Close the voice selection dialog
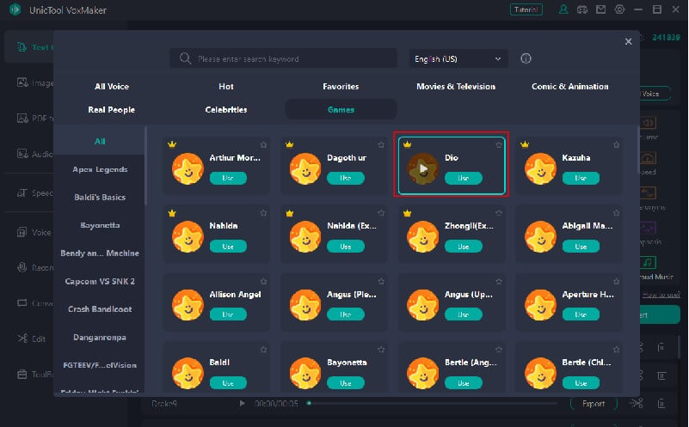 [629, 41]
